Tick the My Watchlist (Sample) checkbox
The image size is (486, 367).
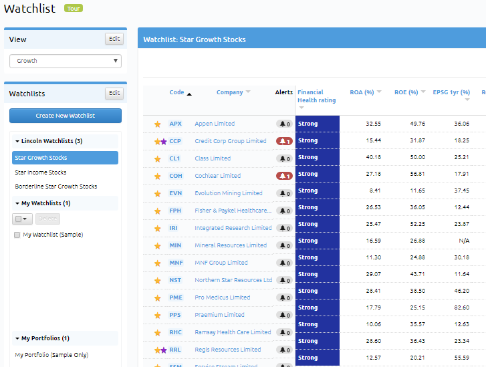point(17,235)
